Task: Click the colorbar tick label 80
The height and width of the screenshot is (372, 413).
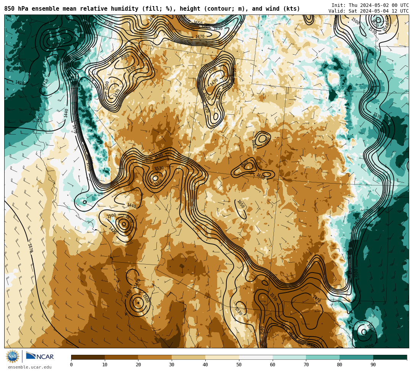Action: 340,365
